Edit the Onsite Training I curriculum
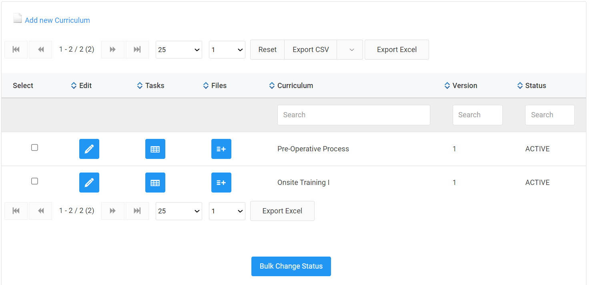The width and height of the screenshot is (598, 285). click(89, 183)
